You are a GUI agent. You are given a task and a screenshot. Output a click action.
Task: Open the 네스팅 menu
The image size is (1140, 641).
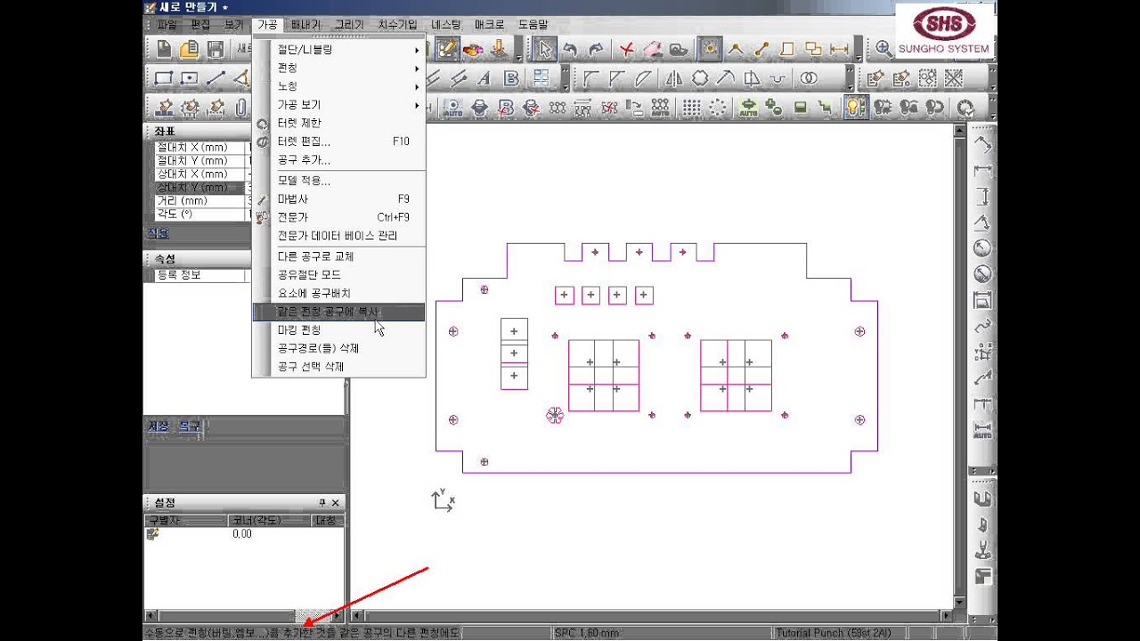pos(446,25)
